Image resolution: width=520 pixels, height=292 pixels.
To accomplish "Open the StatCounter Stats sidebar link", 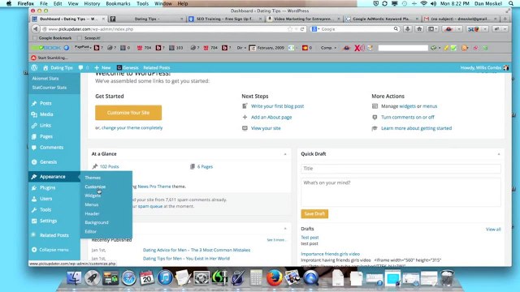I will 50,88.
